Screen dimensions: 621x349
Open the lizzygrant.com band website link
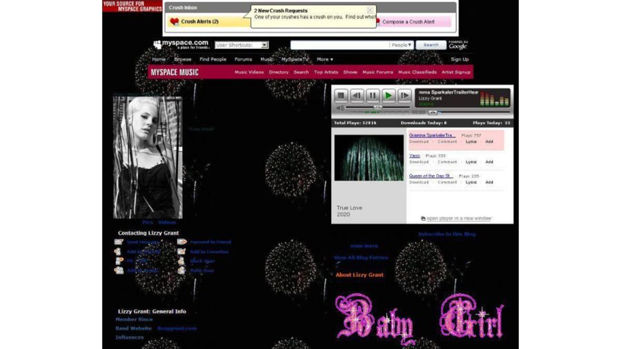click(177, 328)
